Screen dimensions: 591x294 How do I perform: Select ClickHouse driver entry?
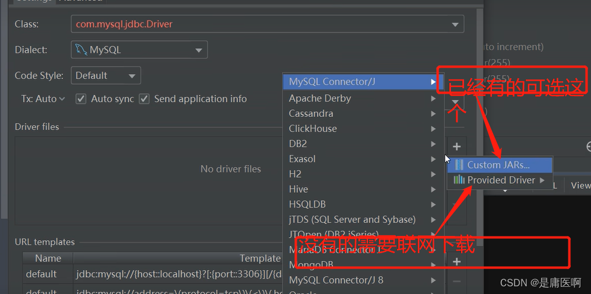pos(363,129)
